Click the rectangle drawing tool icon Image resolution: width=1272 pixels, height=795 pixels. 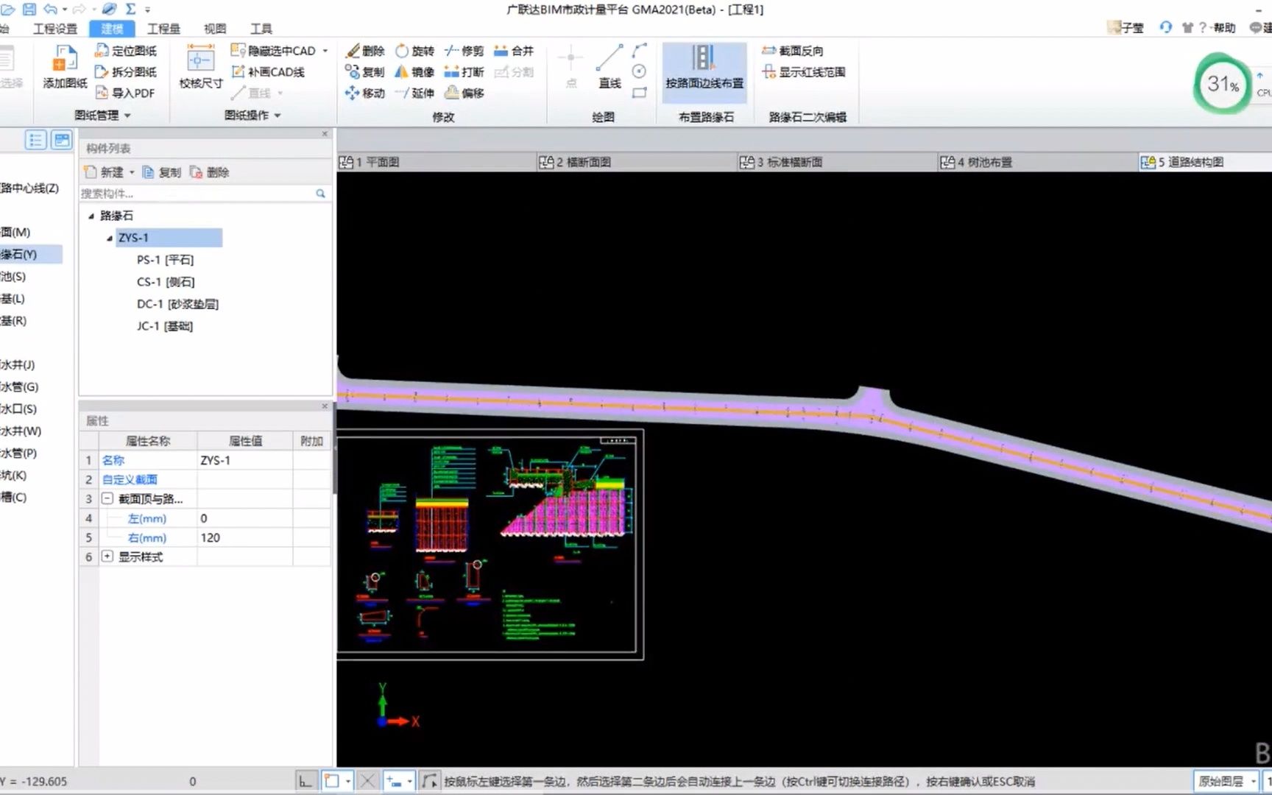pyautogui.click(x=640, y=93)
